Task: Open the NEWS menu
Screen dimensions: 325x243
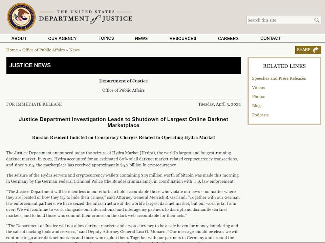Action: point(142,38)
